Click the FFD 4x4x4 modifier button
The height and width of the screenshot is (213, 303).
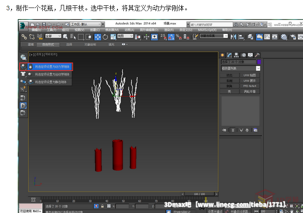[250, 86]
